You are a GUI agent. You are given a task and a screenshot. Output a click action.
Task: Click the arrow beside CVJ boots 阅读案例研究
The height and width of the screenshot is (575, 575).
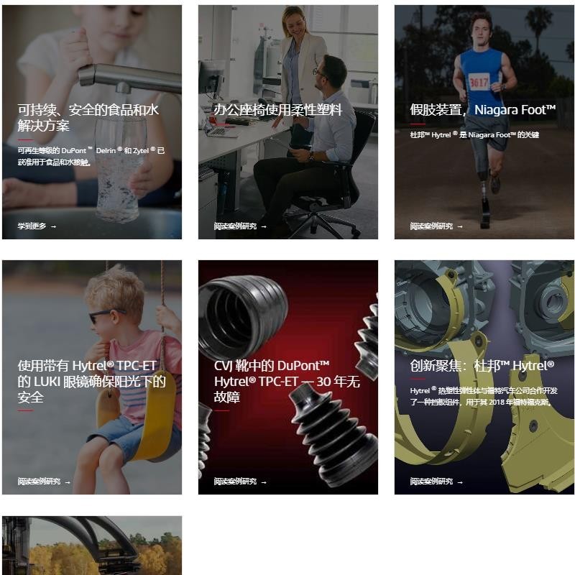(264, 482)
